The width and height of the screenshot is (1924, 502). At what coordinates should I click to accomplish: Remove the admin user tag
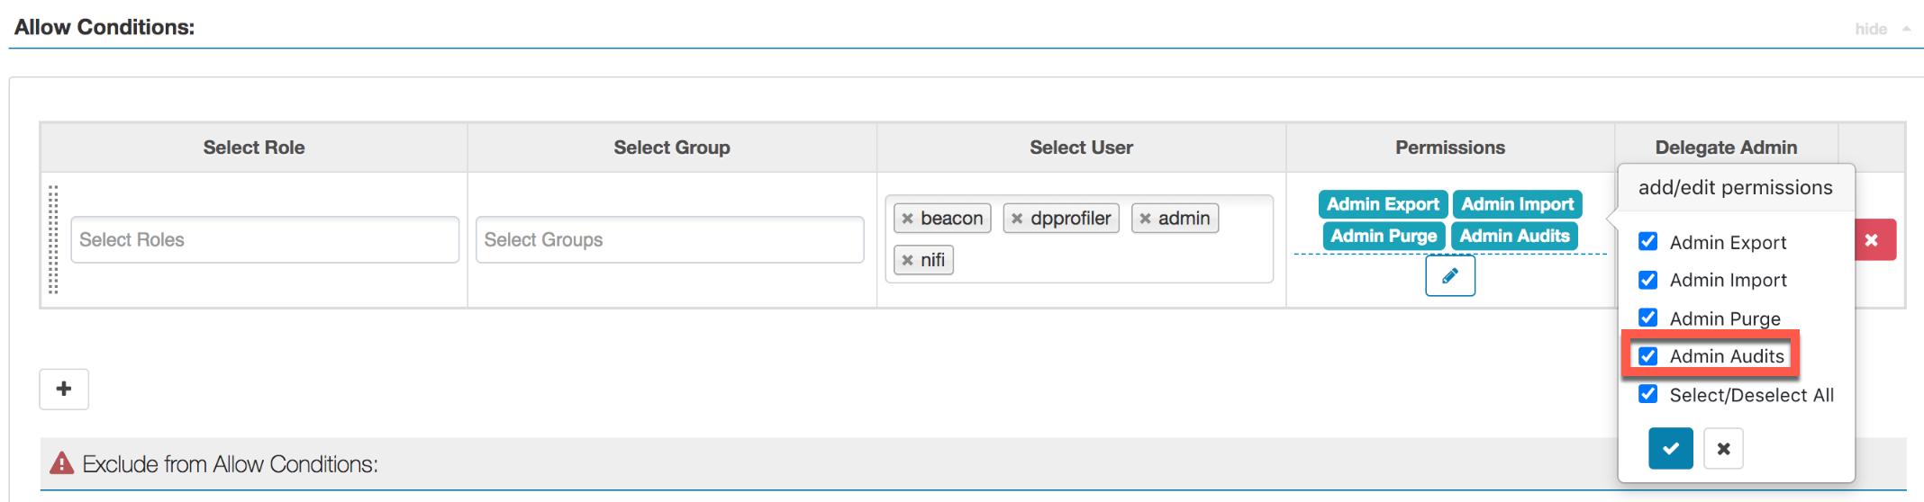tap(1145, 219)
